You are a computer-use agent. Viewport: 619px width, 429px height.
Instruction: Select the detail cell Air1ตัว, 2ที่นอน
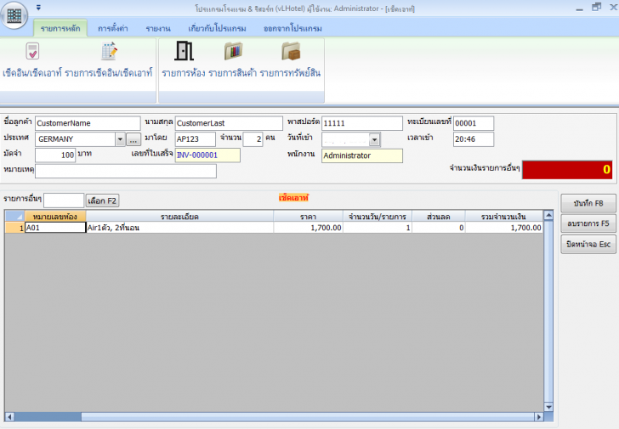coord(179,228)
